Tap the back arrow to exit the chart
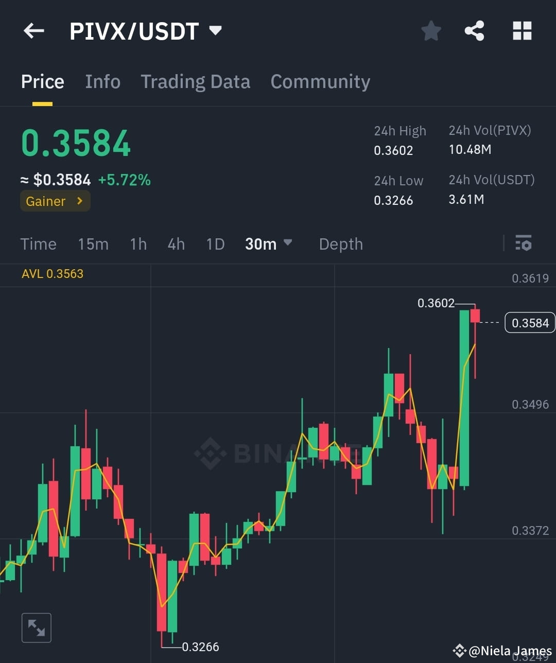The height and width of the screenshot is (663, 556). [33, 31]
